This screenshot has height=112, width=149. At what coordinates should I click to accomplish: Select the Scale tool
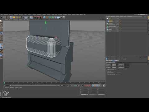[x=14, y=17]
